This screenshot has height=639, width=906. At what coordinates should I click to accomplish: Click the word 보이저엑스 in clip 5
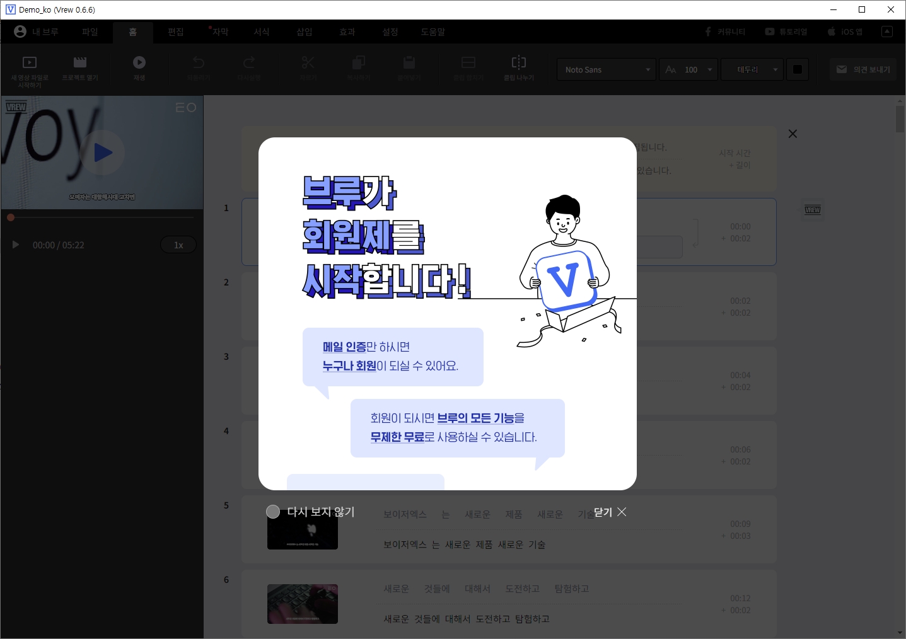405,514
